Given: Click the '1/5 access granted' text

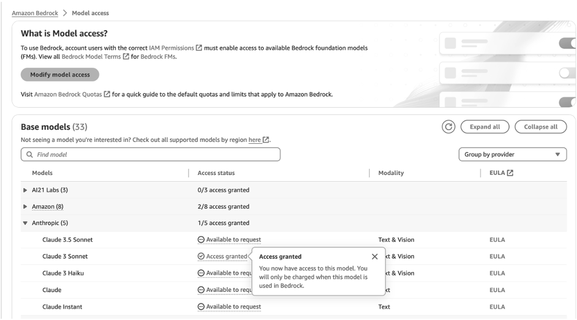Looking at the screenshot, I should click(223, 223).
